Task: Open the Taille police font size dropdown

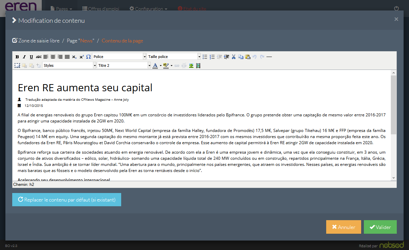Action: point(174,57)
